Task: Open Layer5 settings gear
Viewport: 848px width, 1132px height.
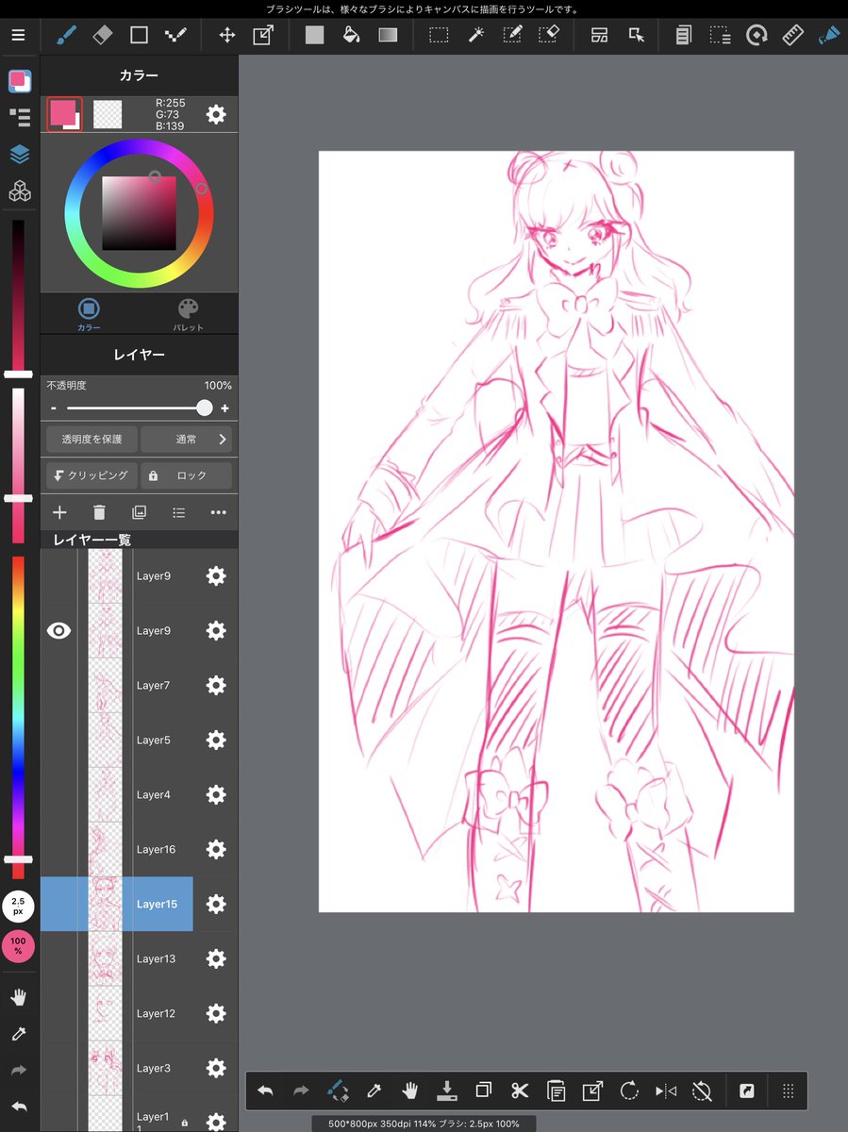Action: point(216,741)
